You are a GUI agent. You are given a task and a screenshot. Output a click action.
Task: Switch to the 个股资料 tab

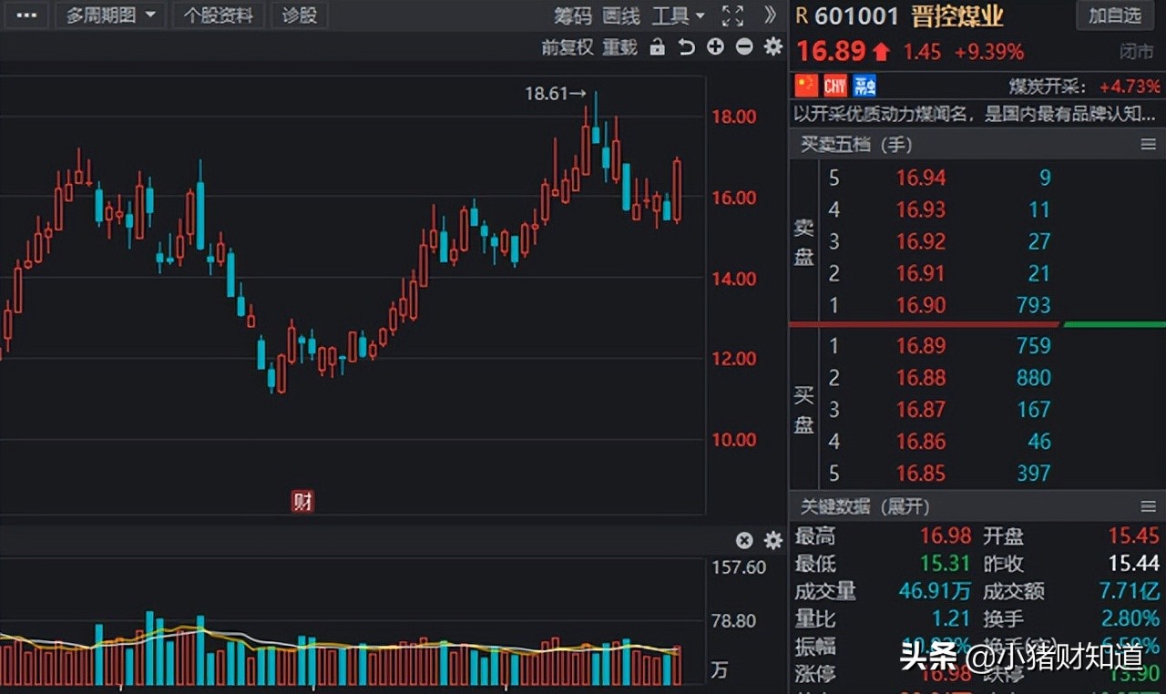click(x=218, y=15)
